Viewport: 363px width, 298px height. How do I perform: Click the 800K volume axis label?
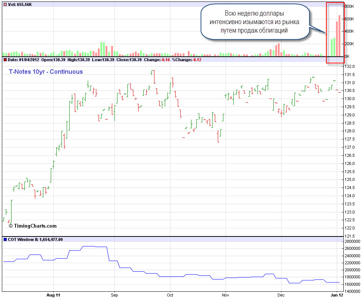tap(349, 6)
